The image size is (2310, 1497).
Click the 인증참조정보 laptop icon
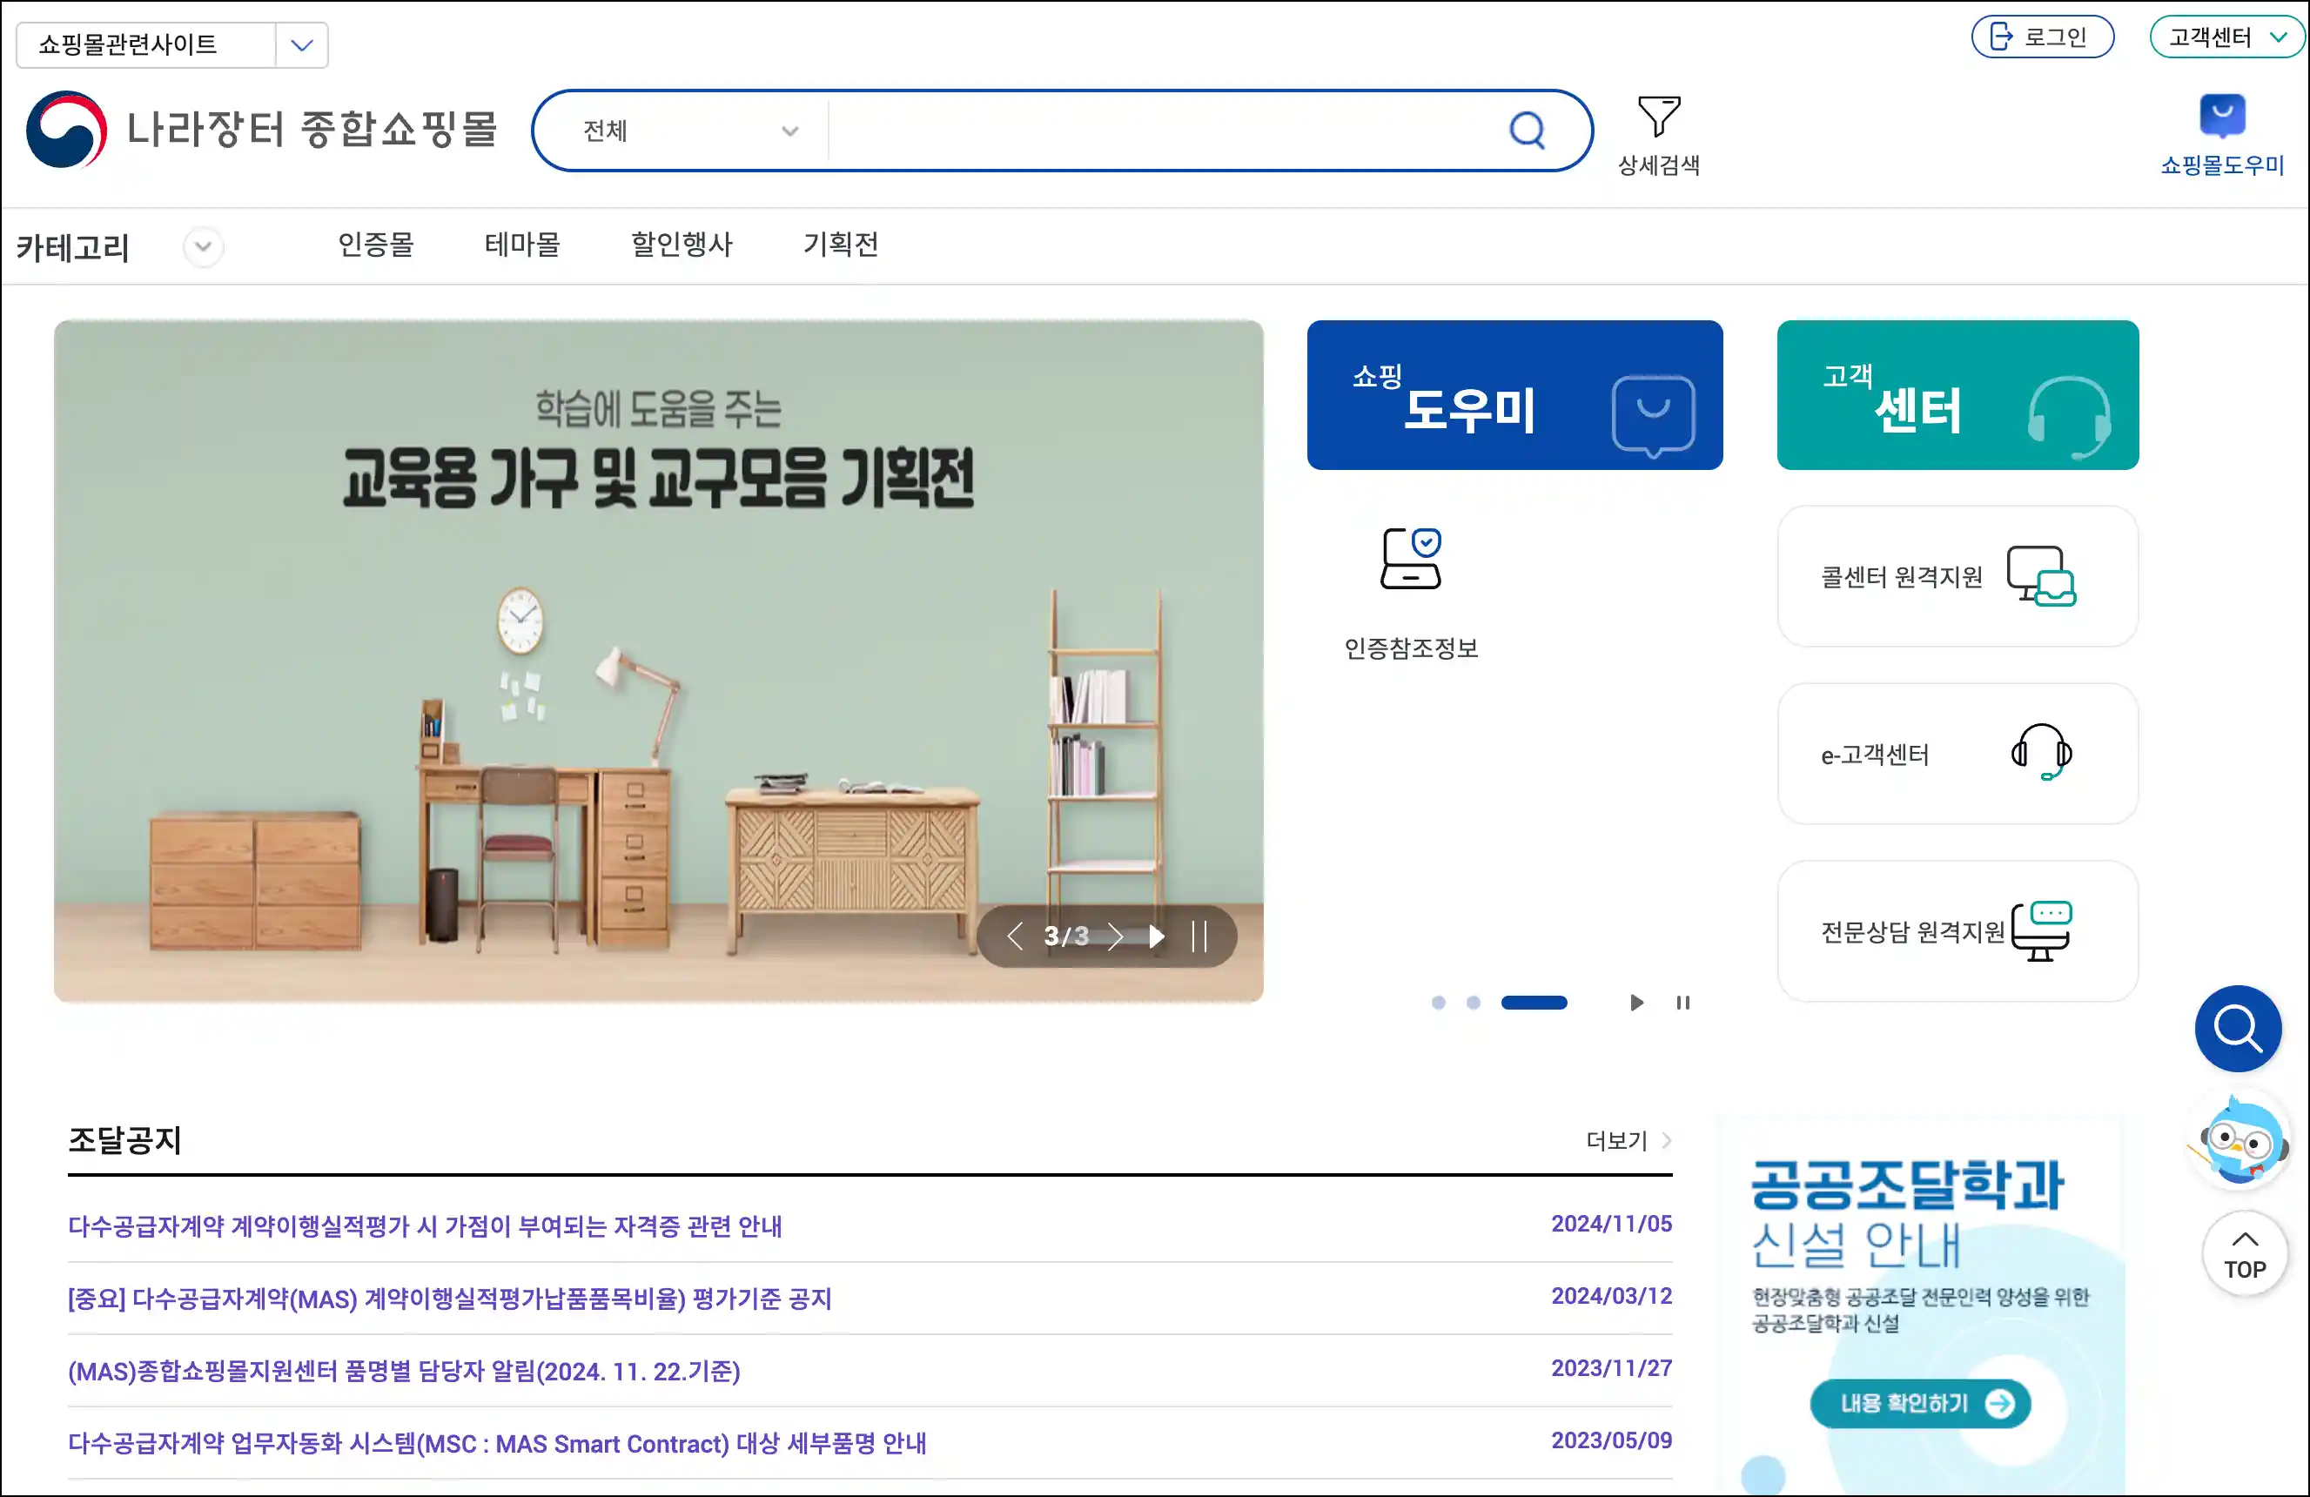[1410, 558]
